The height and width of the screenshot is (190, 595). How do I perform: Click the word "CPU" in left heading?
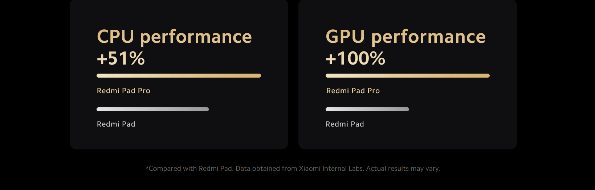(x=115, y=37)
